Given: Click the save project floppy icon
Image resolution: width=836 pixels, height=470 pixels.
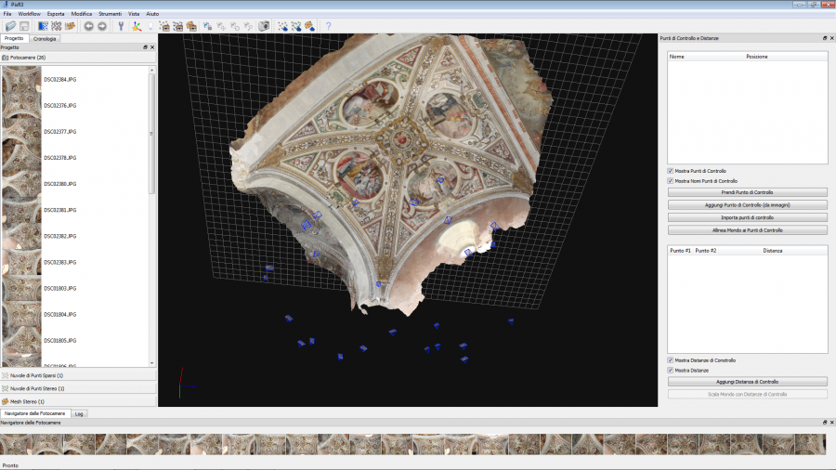Looking at the screenshot, I should coord(24,26).
